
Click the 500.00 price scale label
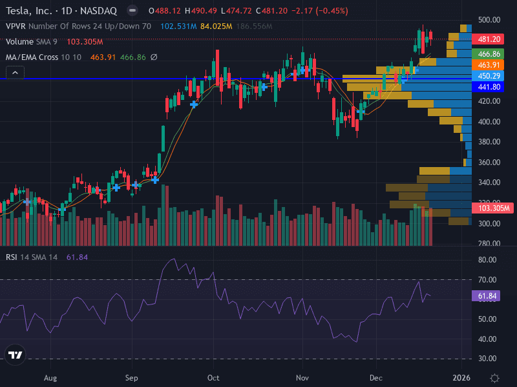point(489,20)
